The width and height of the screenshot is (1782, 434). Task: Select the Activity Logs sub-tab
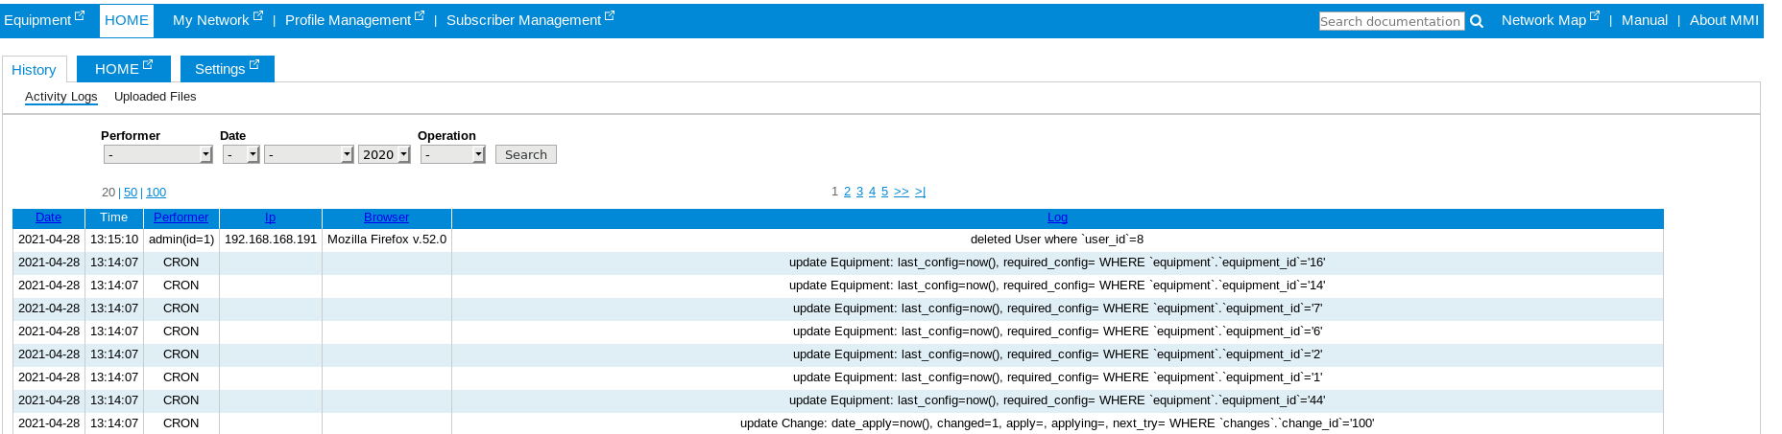point(61,97)
